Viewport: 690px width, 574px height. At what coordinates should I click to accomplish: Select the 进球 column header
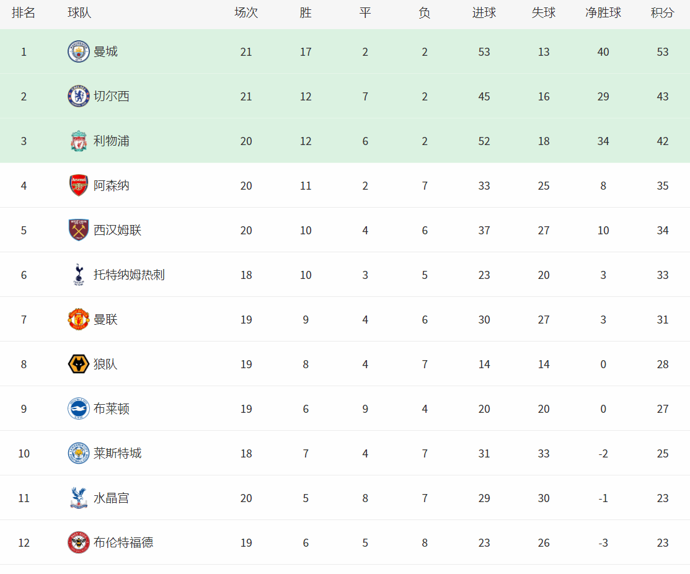(484, 13)
